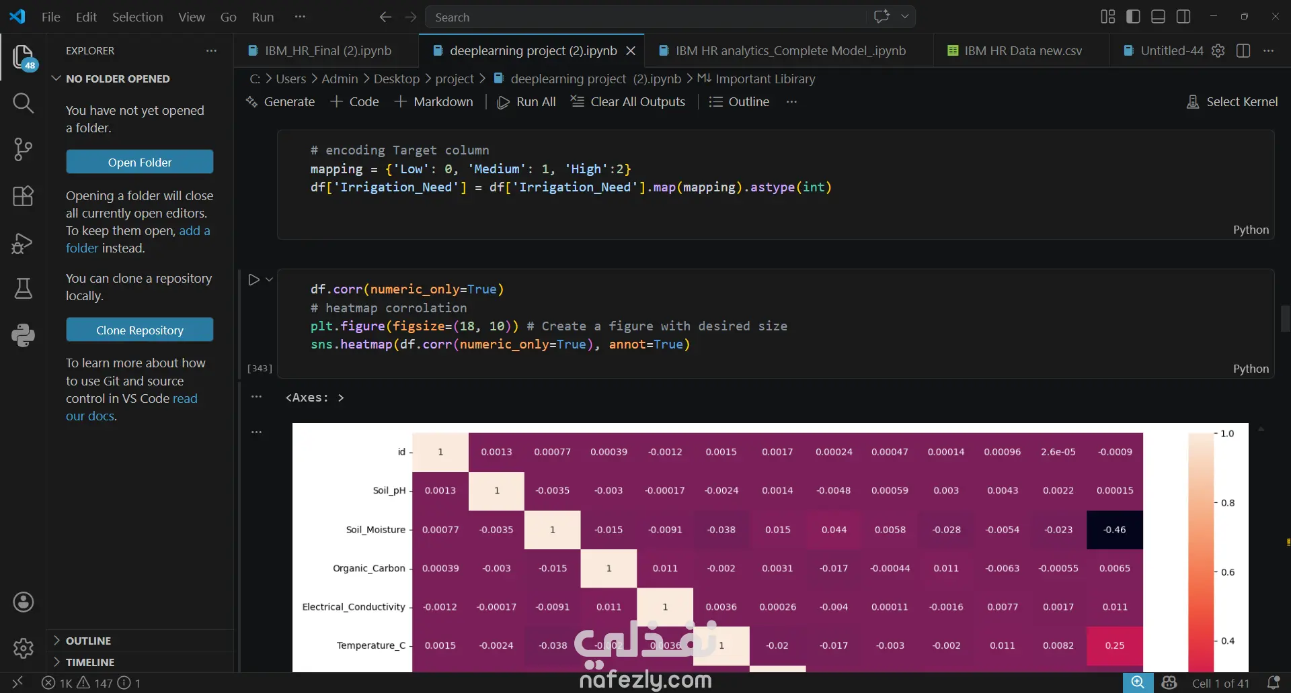Toggle the primary side bar
Screen dimensions: 1291x693
[1133, 17]
